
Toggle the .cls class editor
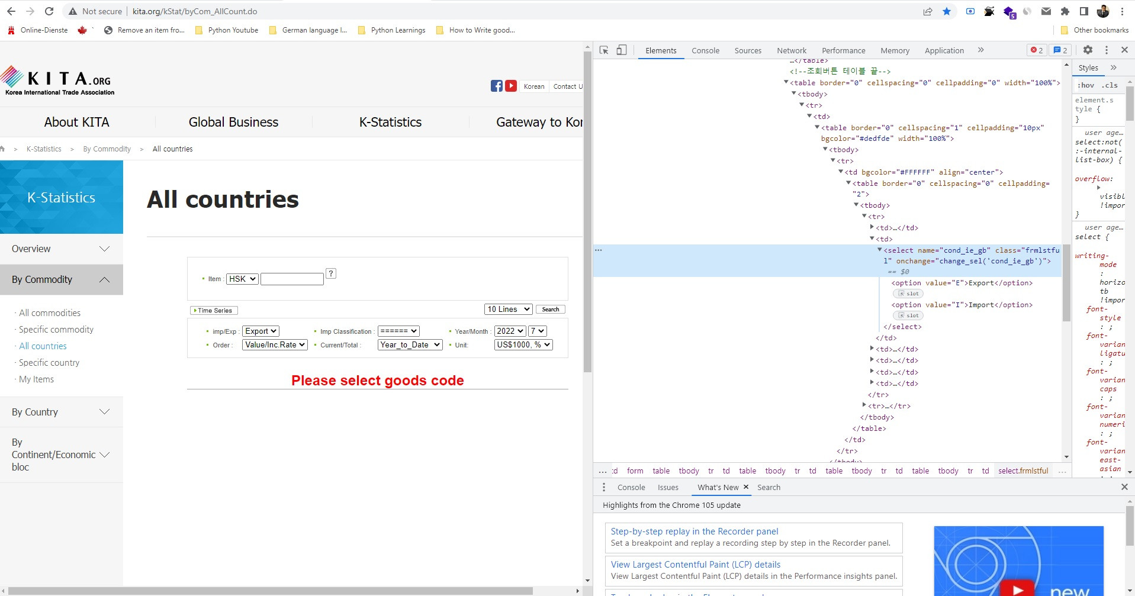(x=1110, y=85)
